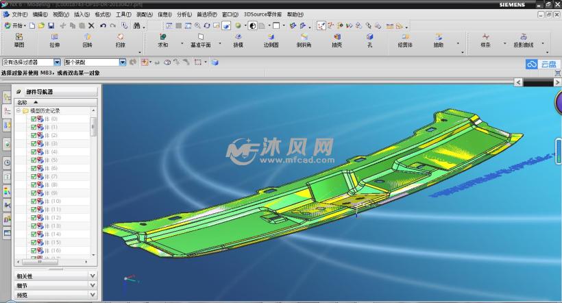Uncheck the checkbox for 体 (4)
The image size is (562, 303).
[34, 151]
